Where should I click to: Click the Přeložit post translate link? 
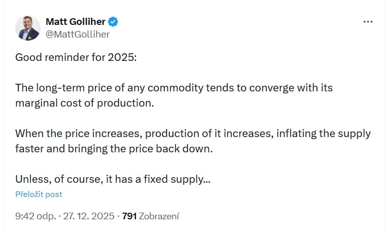point(39,194)
